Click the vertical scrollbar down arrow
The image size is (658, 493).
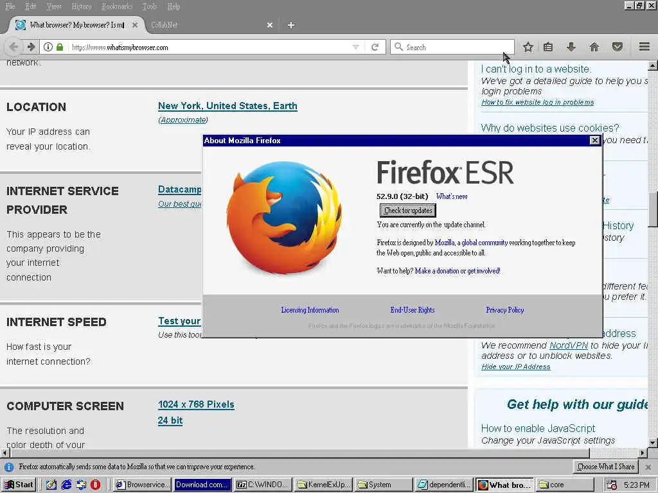pyautogui.click(x=653, y=443)
